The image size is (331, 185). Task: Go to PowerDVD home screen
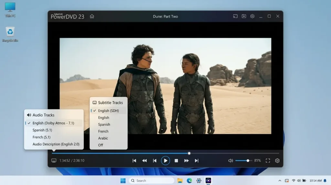click(92, 16)
